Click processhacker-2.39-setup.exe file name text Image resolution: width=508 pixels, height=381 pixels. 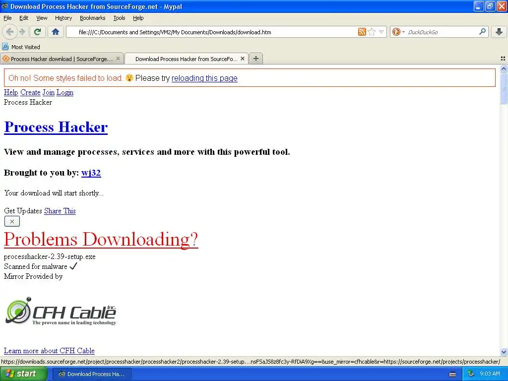pyautogui.click(x=50, y=256)
